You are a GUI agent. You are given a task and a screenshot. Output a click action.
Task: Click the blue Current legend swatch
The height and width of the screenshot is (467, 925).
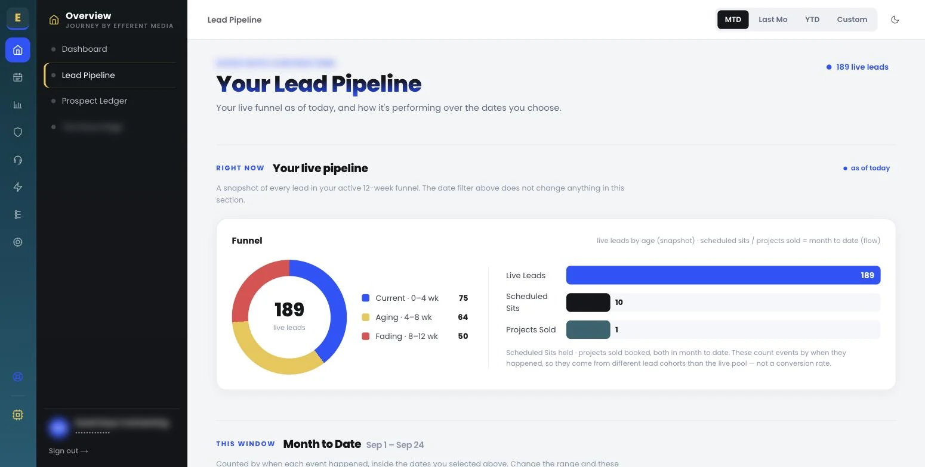coord(366,298)
